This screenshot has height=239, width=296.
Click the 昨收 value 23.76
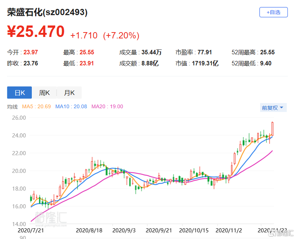[x=31, y=63]
